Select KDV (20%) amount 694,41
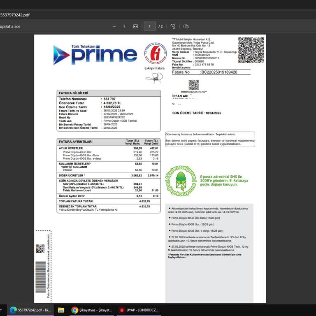Screen dimensions: 316x316 tap(138, 184)
